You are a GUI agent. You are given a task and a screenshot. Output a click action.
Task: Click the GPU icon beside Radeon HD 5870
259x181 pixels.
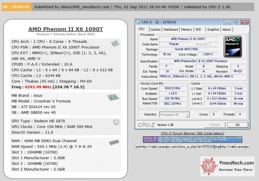point(116,122)
